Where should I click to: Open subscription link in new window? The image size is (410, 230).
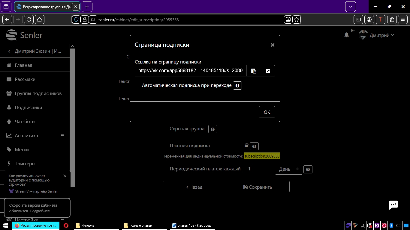click(268, 71)
